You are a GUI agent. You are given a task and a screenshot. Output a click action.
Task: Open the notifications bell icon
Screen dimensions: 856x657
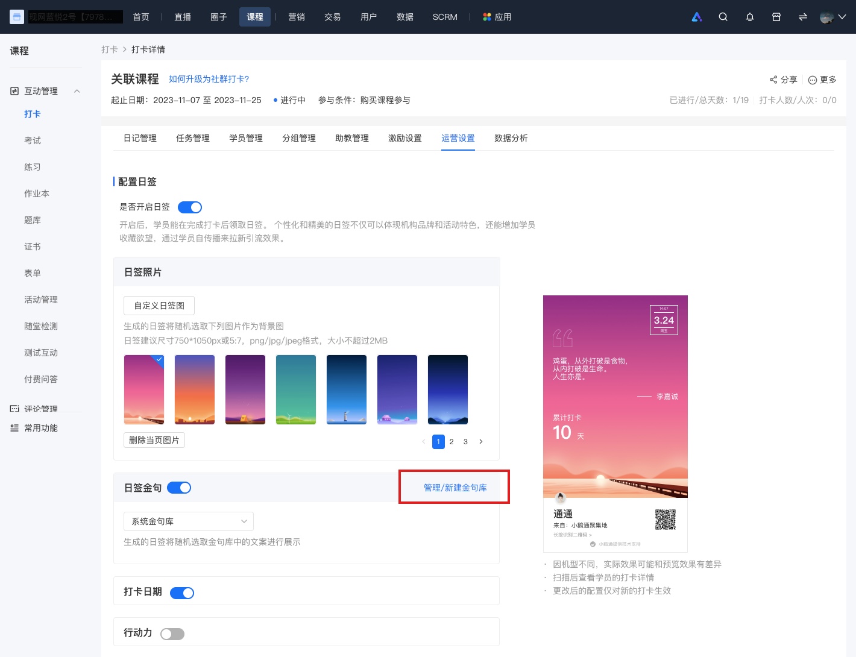click(750, 17)
